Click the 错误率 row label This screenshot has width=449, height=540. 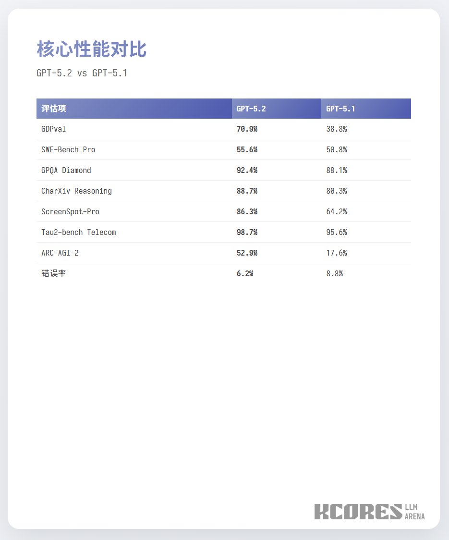54,273
